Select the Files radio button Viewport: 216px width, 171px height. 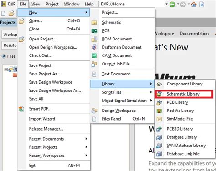tap(4, 56)
